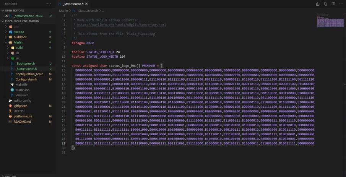Screen dimensions: 346x177
Task: Open the README.md file
Action: [22, 121]
